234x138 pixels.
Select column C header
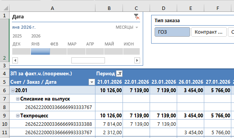[136, 8]
